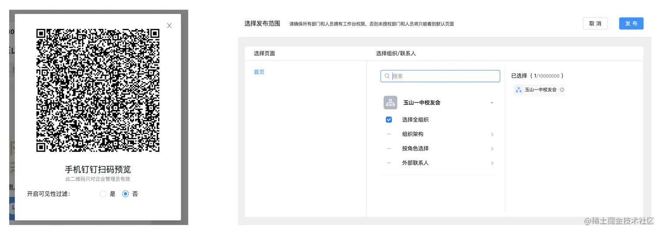662x233 pixels.
Task: Expand the 组织架构 chevron
Action: pyautogui.click(x=492, y=134)
